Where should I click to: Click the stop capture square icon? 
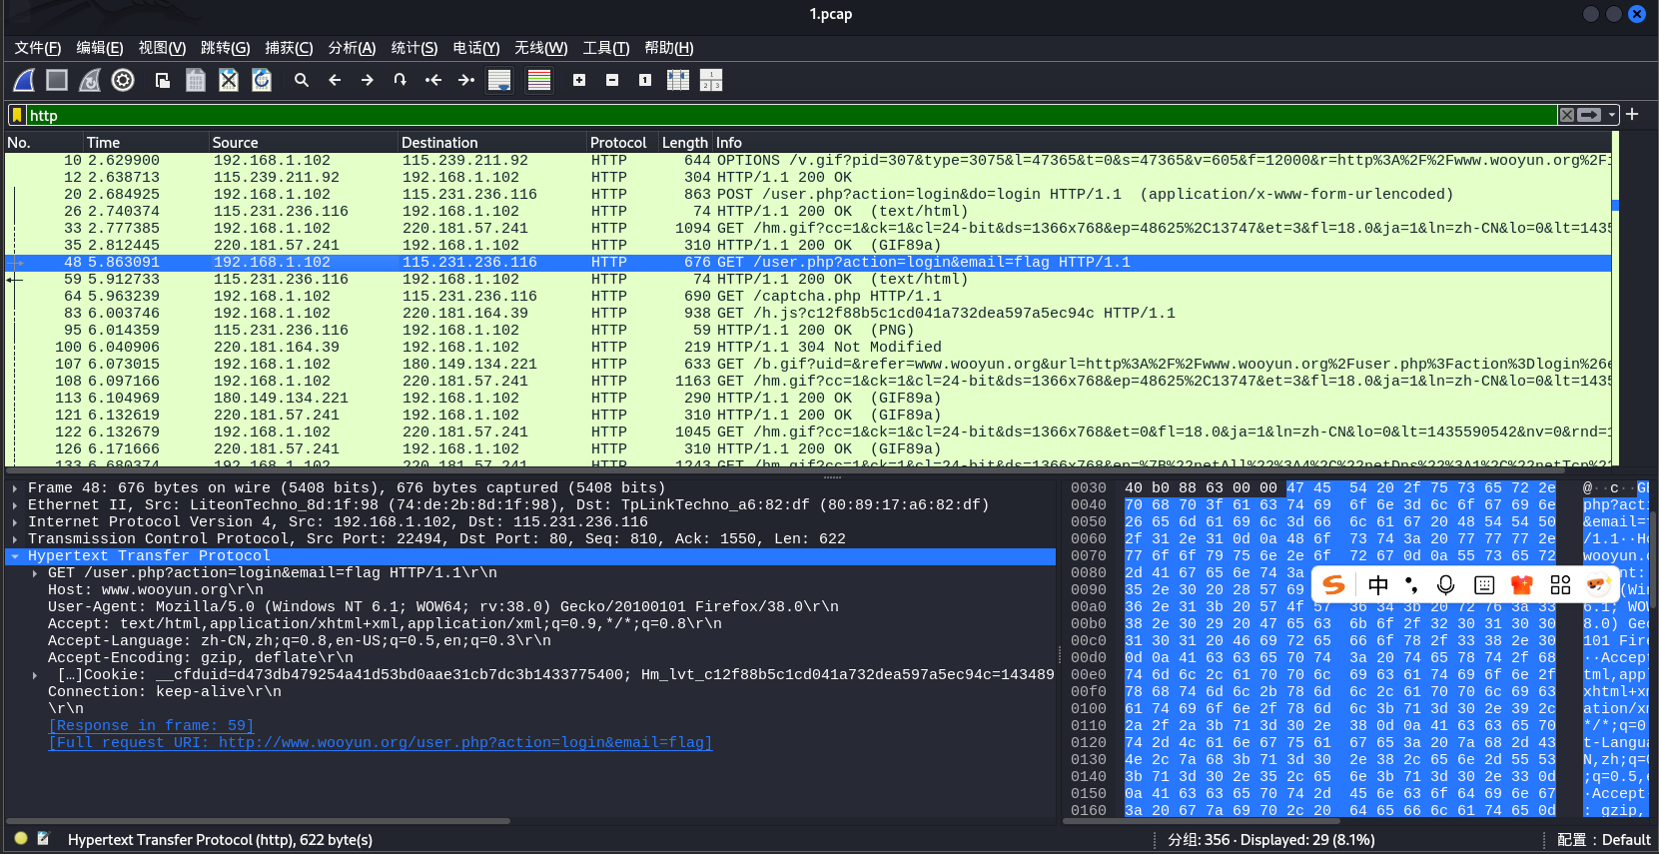57,80
